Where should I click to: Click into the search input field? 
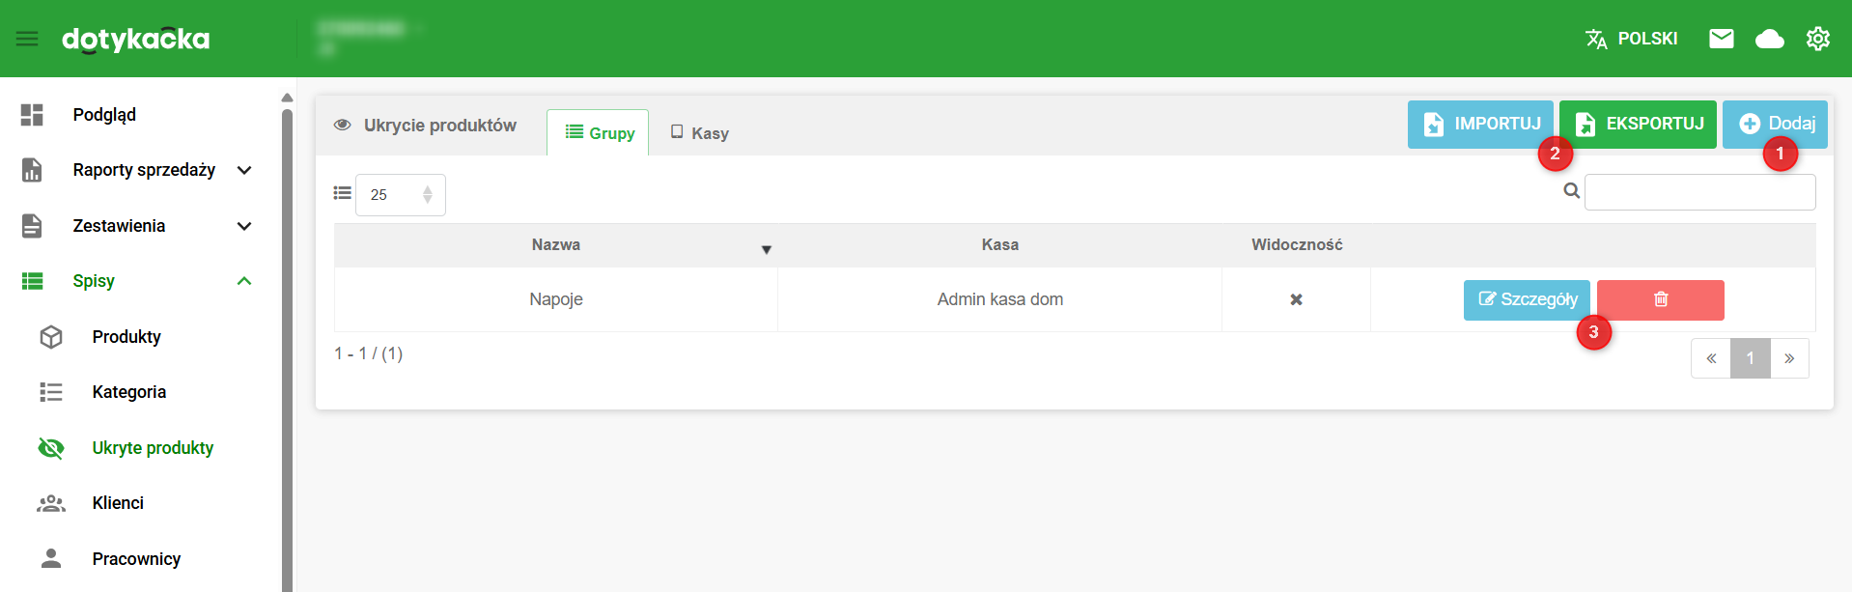(x=1699, y=192)
